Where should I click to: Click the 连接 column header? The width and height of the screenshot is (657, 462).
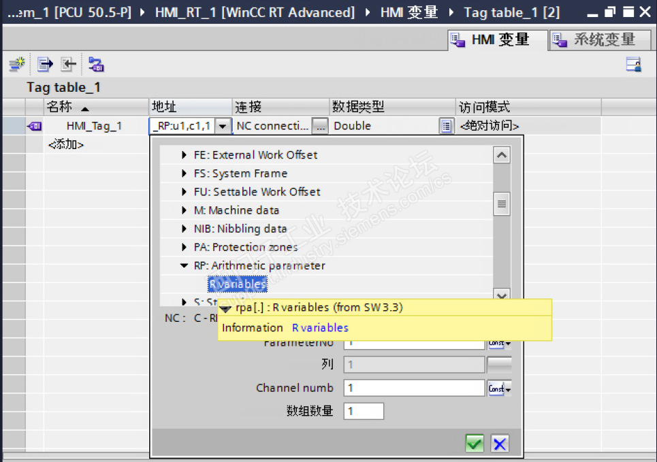[x=281, y=108]
